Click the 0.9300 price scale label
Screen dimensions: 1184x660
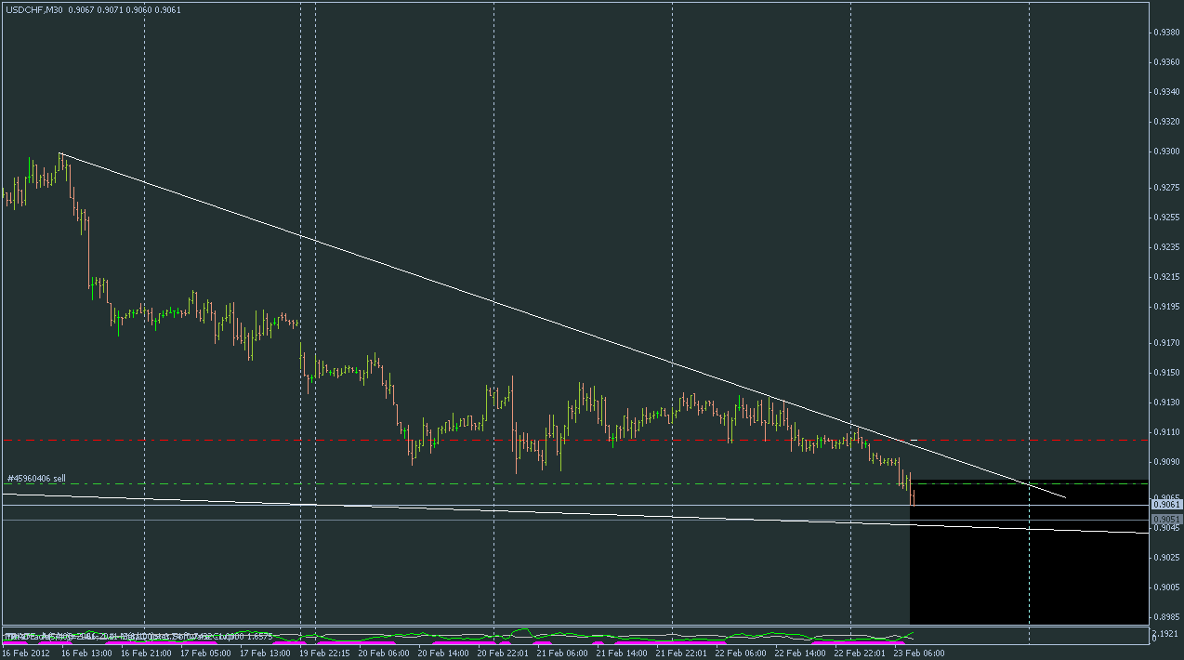click(1168, 152)
